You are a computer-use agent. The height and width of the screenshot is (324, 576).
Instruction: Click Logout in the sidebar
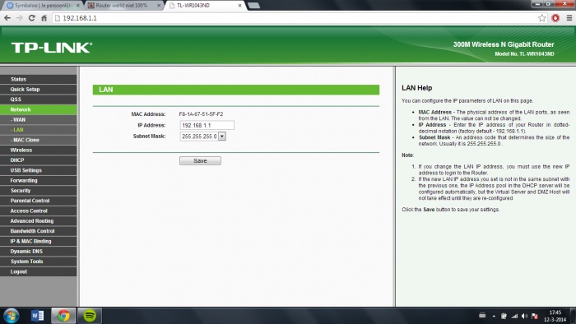pyautogui.click(x=38, y=271)
